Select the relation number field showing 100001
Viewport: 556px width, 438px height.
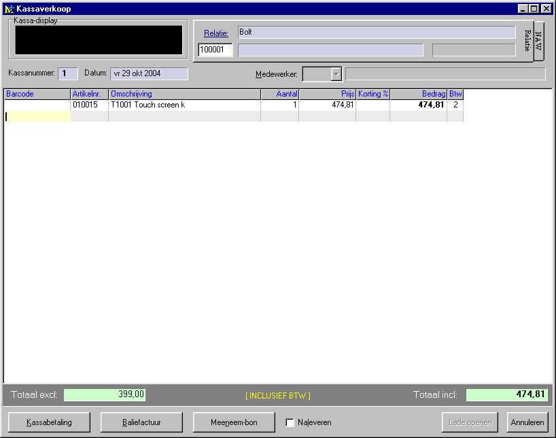(214, 50)
